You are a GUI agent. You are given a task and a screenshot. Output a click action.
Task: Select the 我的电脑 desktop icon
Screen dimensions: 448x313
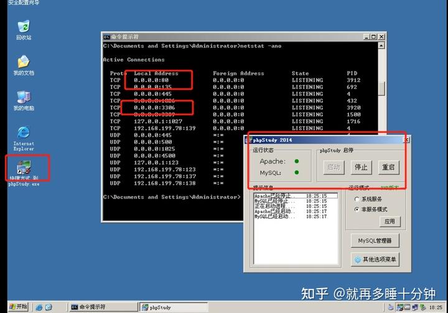[23, 98]
